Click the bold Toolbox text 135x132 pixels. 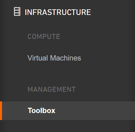(x=42, y=110)
